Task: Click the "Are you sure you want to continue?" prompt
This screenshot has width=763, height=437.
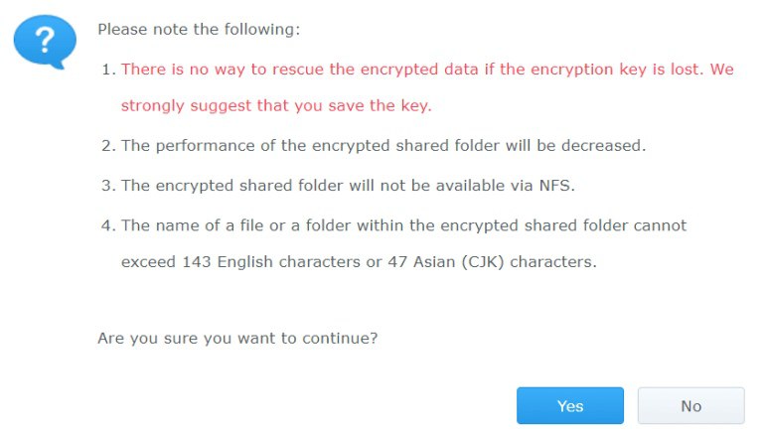Action: coord(237,338)
